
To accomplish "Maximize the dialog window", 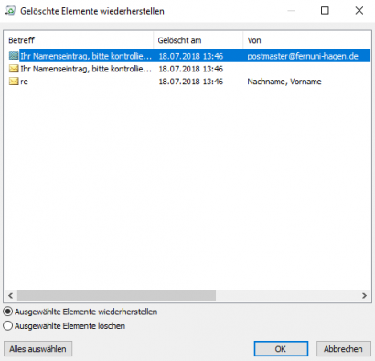I will pyautogui.click(x=325, y=11).
